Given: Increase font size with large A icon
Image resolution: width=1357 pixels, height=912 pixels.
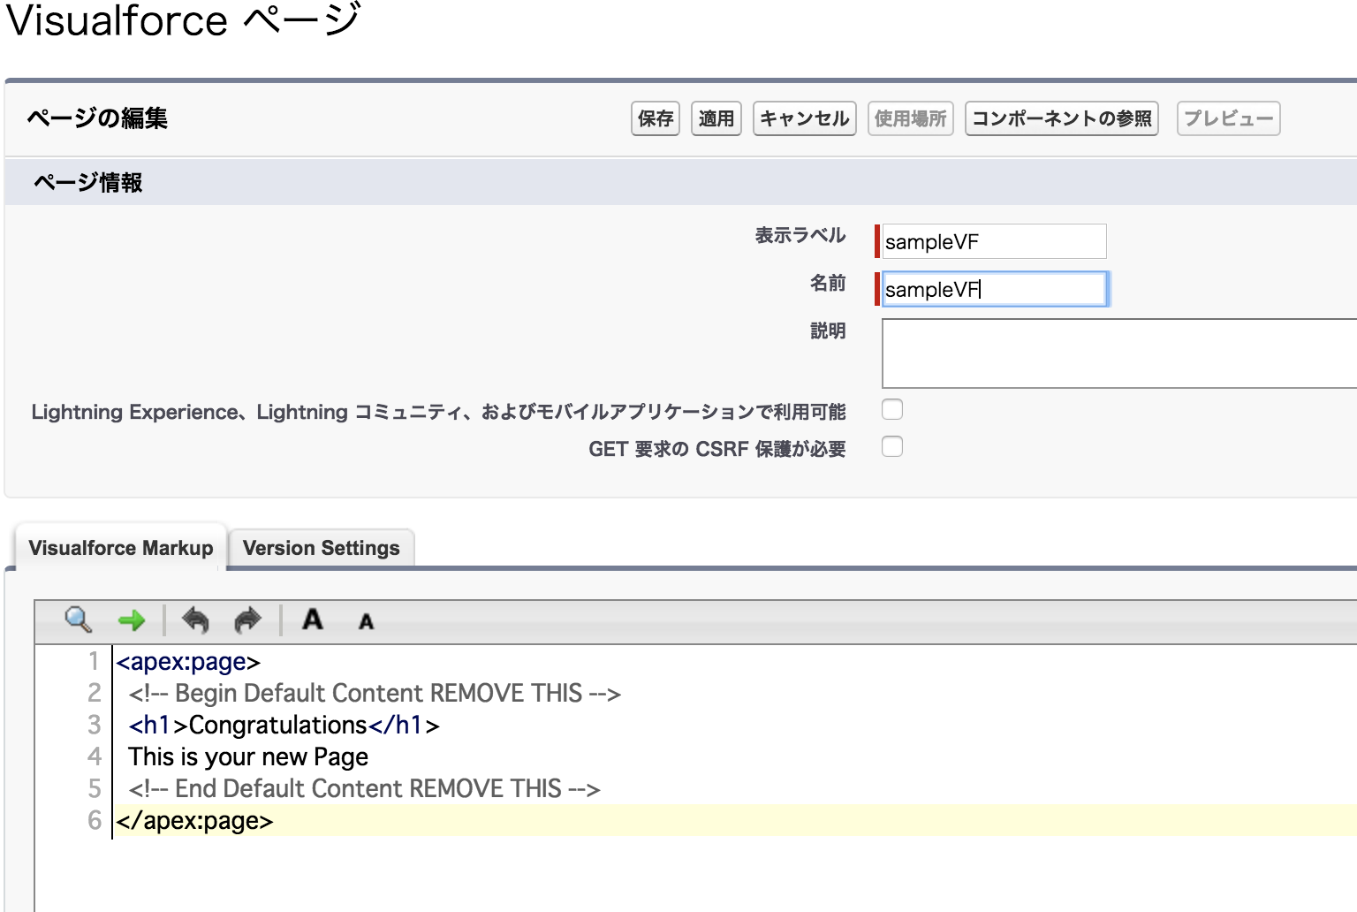Looking at the screenshot, I should (312, 619).
